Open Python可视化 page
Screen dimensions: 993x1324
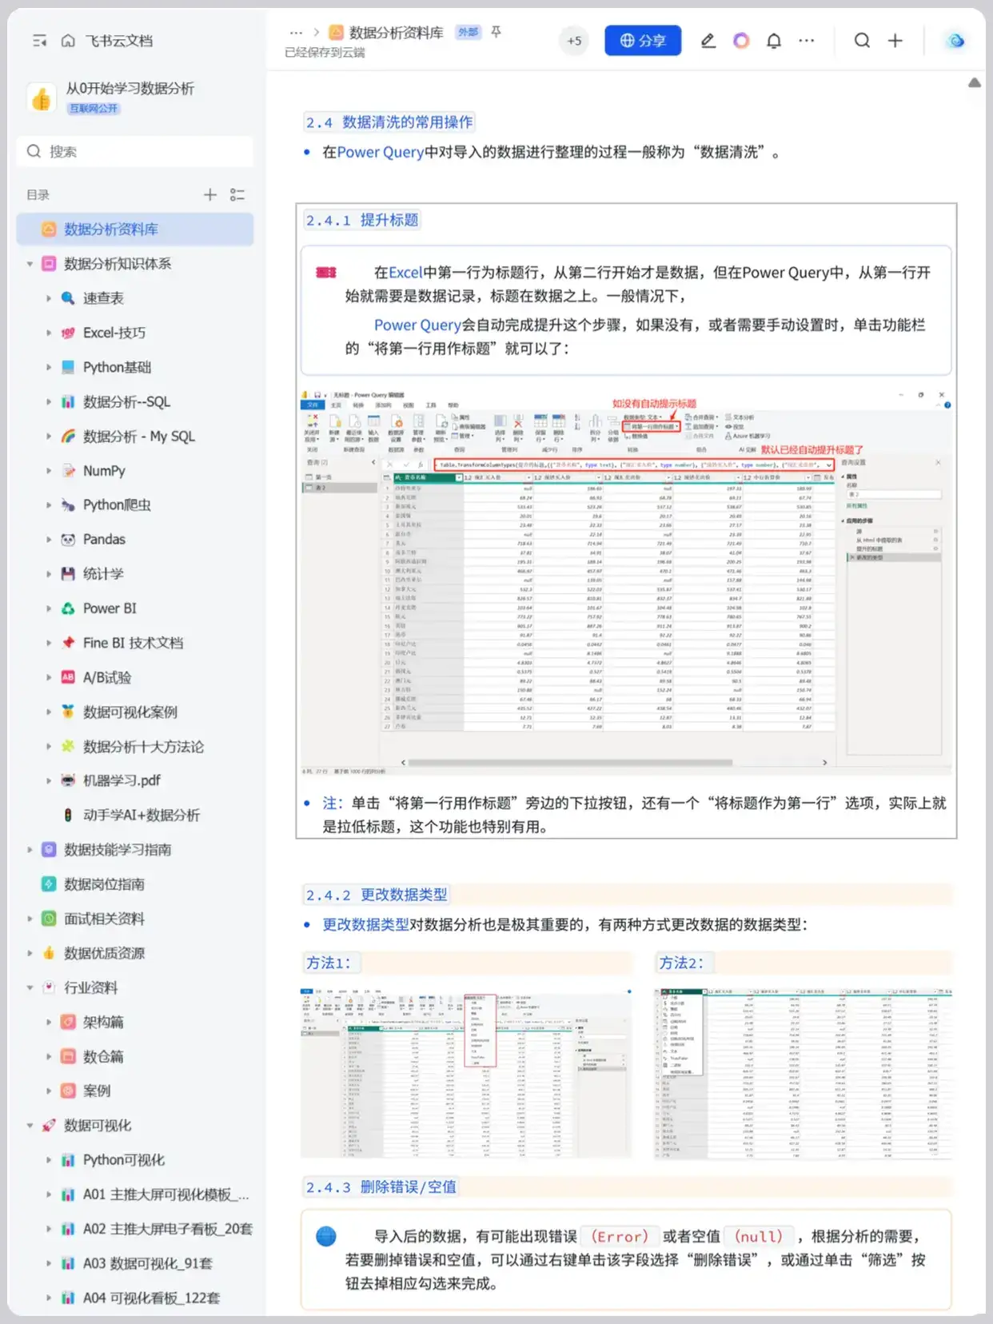coord(124,1159)
